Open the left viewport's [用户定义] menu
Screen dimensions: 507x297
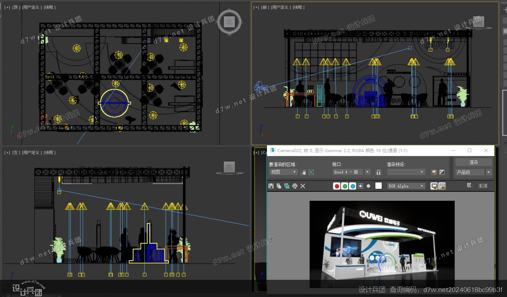click(32, 153)
